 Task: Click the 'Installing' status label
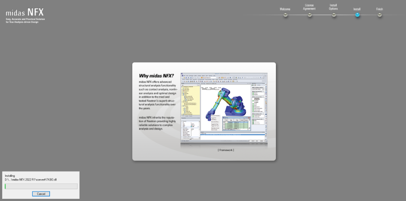(x=10, y=176)
